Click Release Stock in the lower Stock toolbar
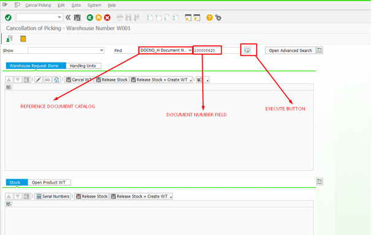The width and height of the screenshot is (380, 235). (91, 196)
